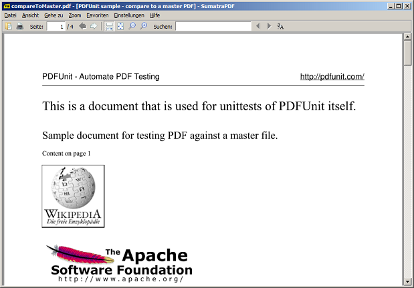
Task: Click the Zoom out magnifier icon
Action: click(132, 26)
